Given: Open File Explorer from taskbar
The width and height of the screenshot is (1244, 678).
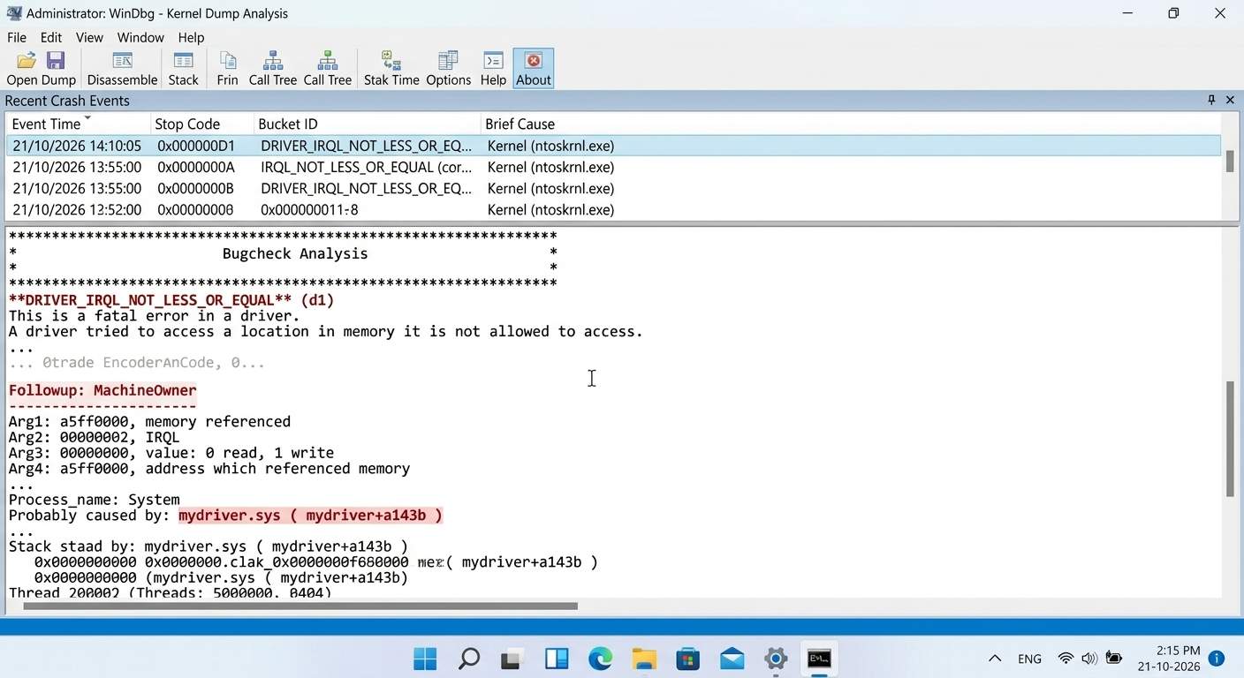Looking at the screenshot, I should pos(644,659).
